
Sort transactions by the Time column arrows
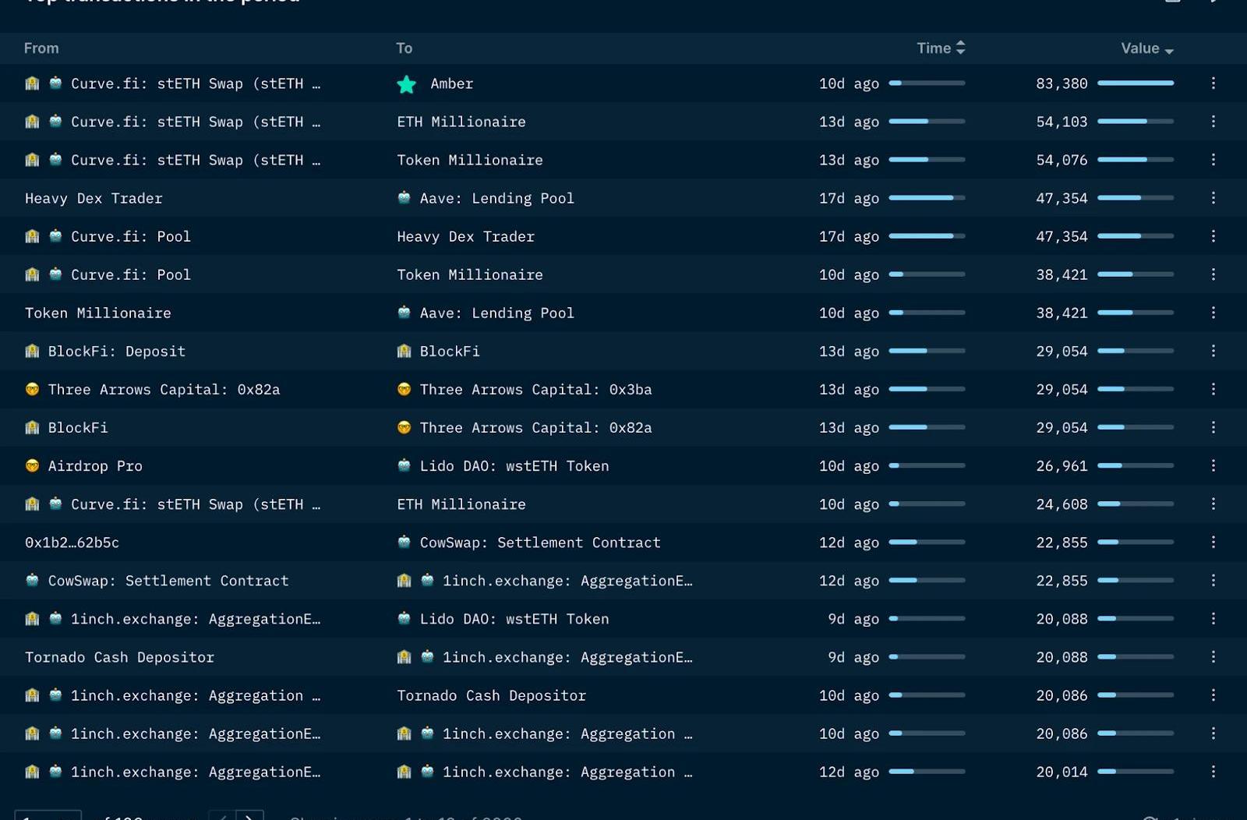coord(960,48)
